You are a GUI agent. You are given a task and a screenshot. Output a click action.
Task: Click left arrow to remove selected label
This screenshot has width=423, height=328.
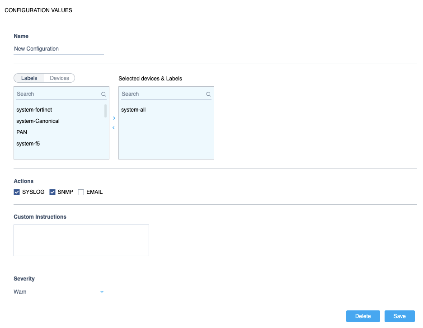tap(113, 128)
